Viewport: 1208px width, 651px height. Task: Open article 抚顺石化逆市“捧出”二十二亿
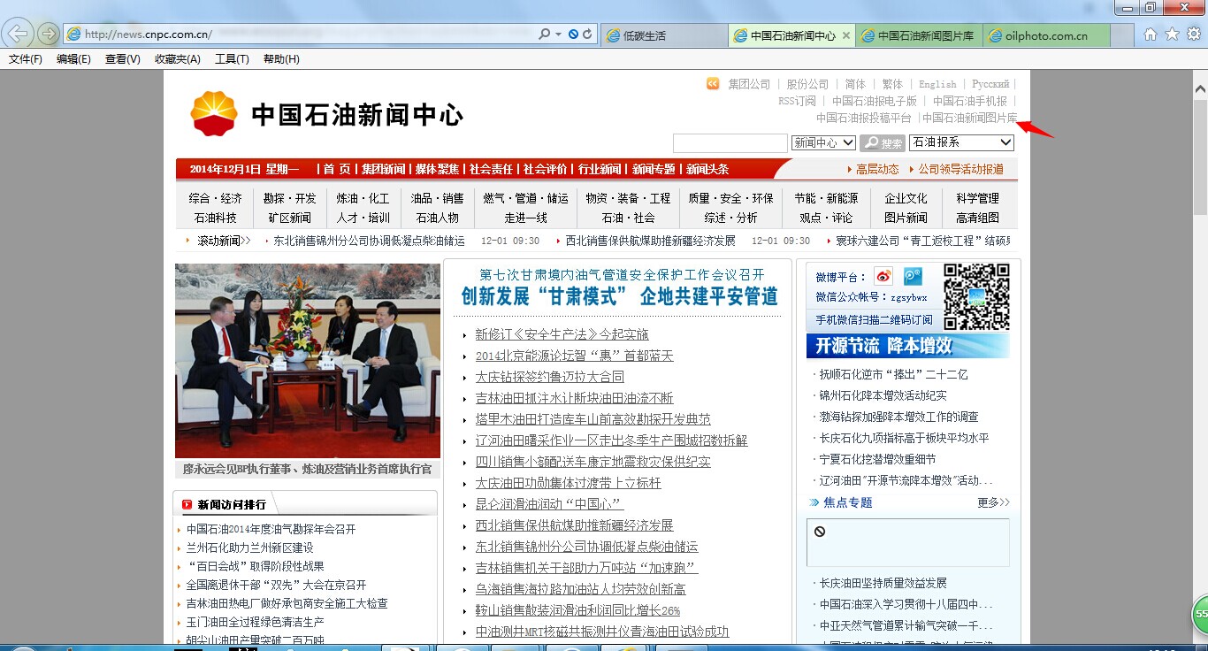(893, 374)
